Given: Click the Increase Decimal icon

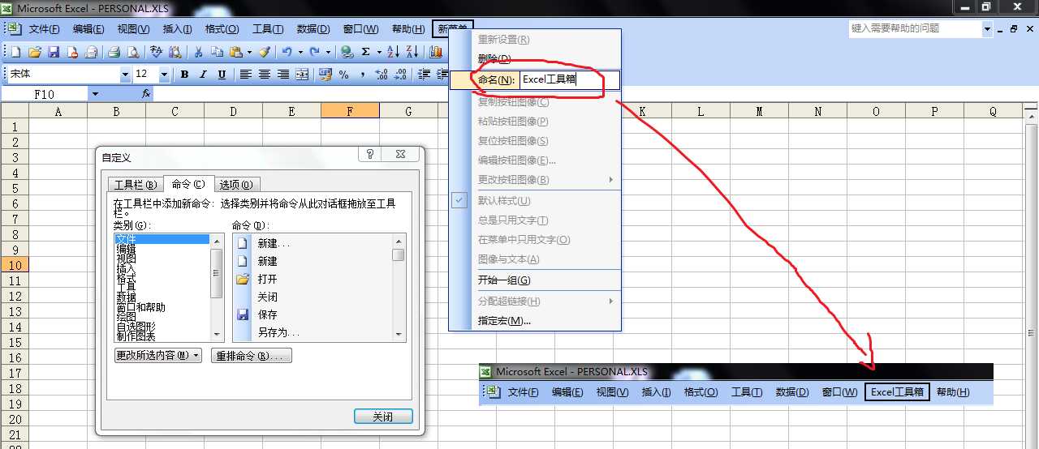Looking at the screenshot, I should [x=382, y=75].
